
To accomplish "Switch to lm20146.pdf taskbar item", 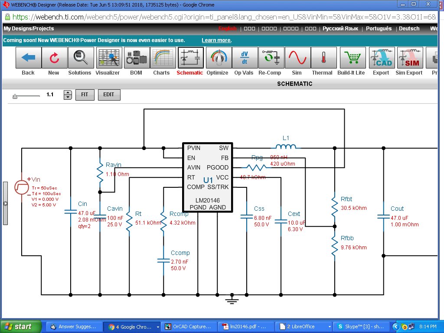I will [247, 326].
